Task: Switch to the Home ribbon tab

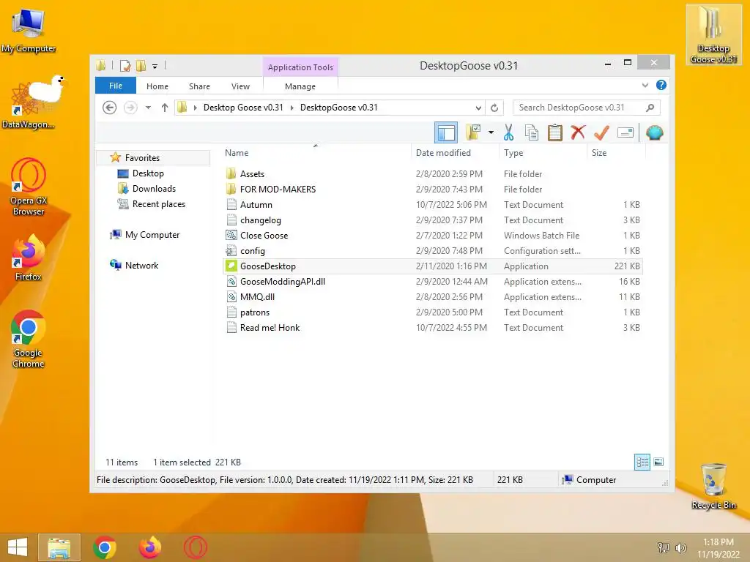Action: [x=157, y=86]
